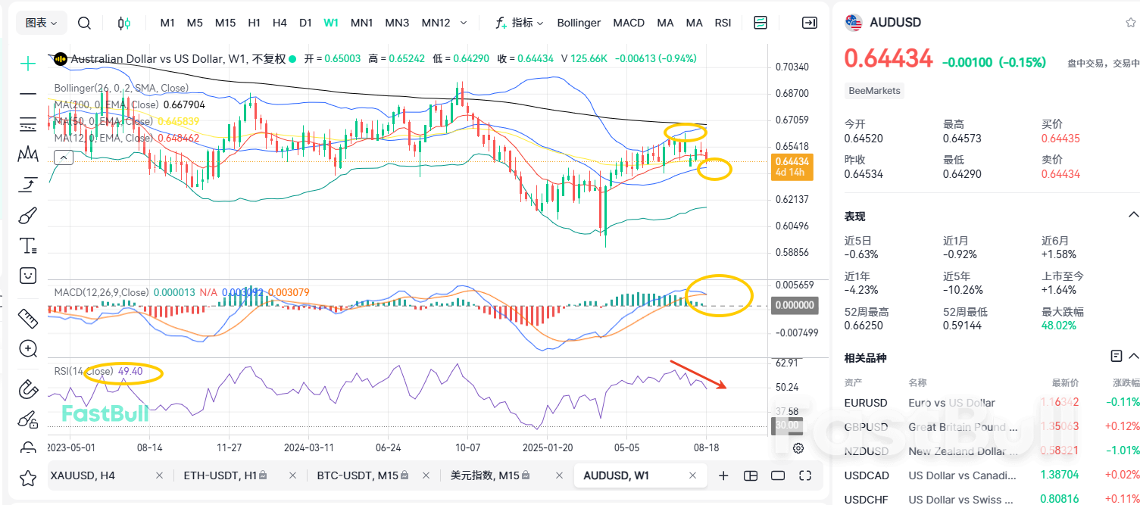This screenshot has width=1140, height=505.
Task: Select the text annotation tool
Action: tap(27, 245)
